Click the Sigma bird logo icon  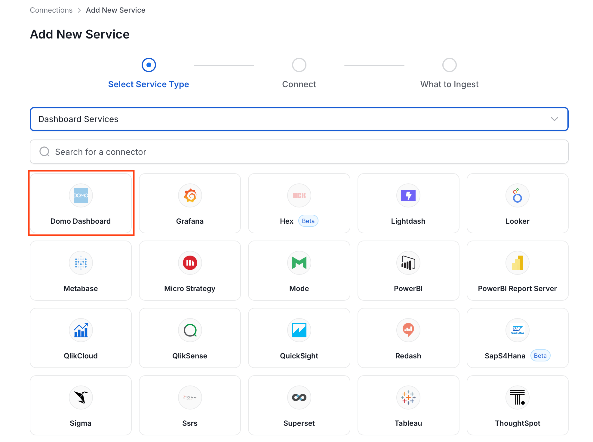pos(81,397)
